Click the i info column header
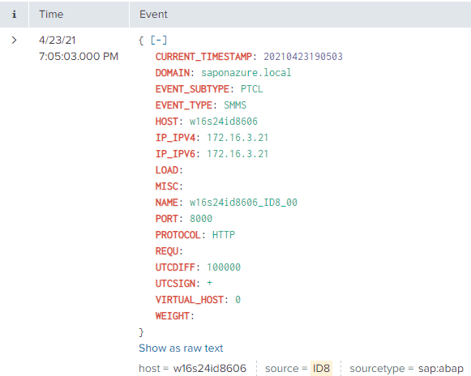Viewport: 471px width, 376px height. tap(14, 15)
